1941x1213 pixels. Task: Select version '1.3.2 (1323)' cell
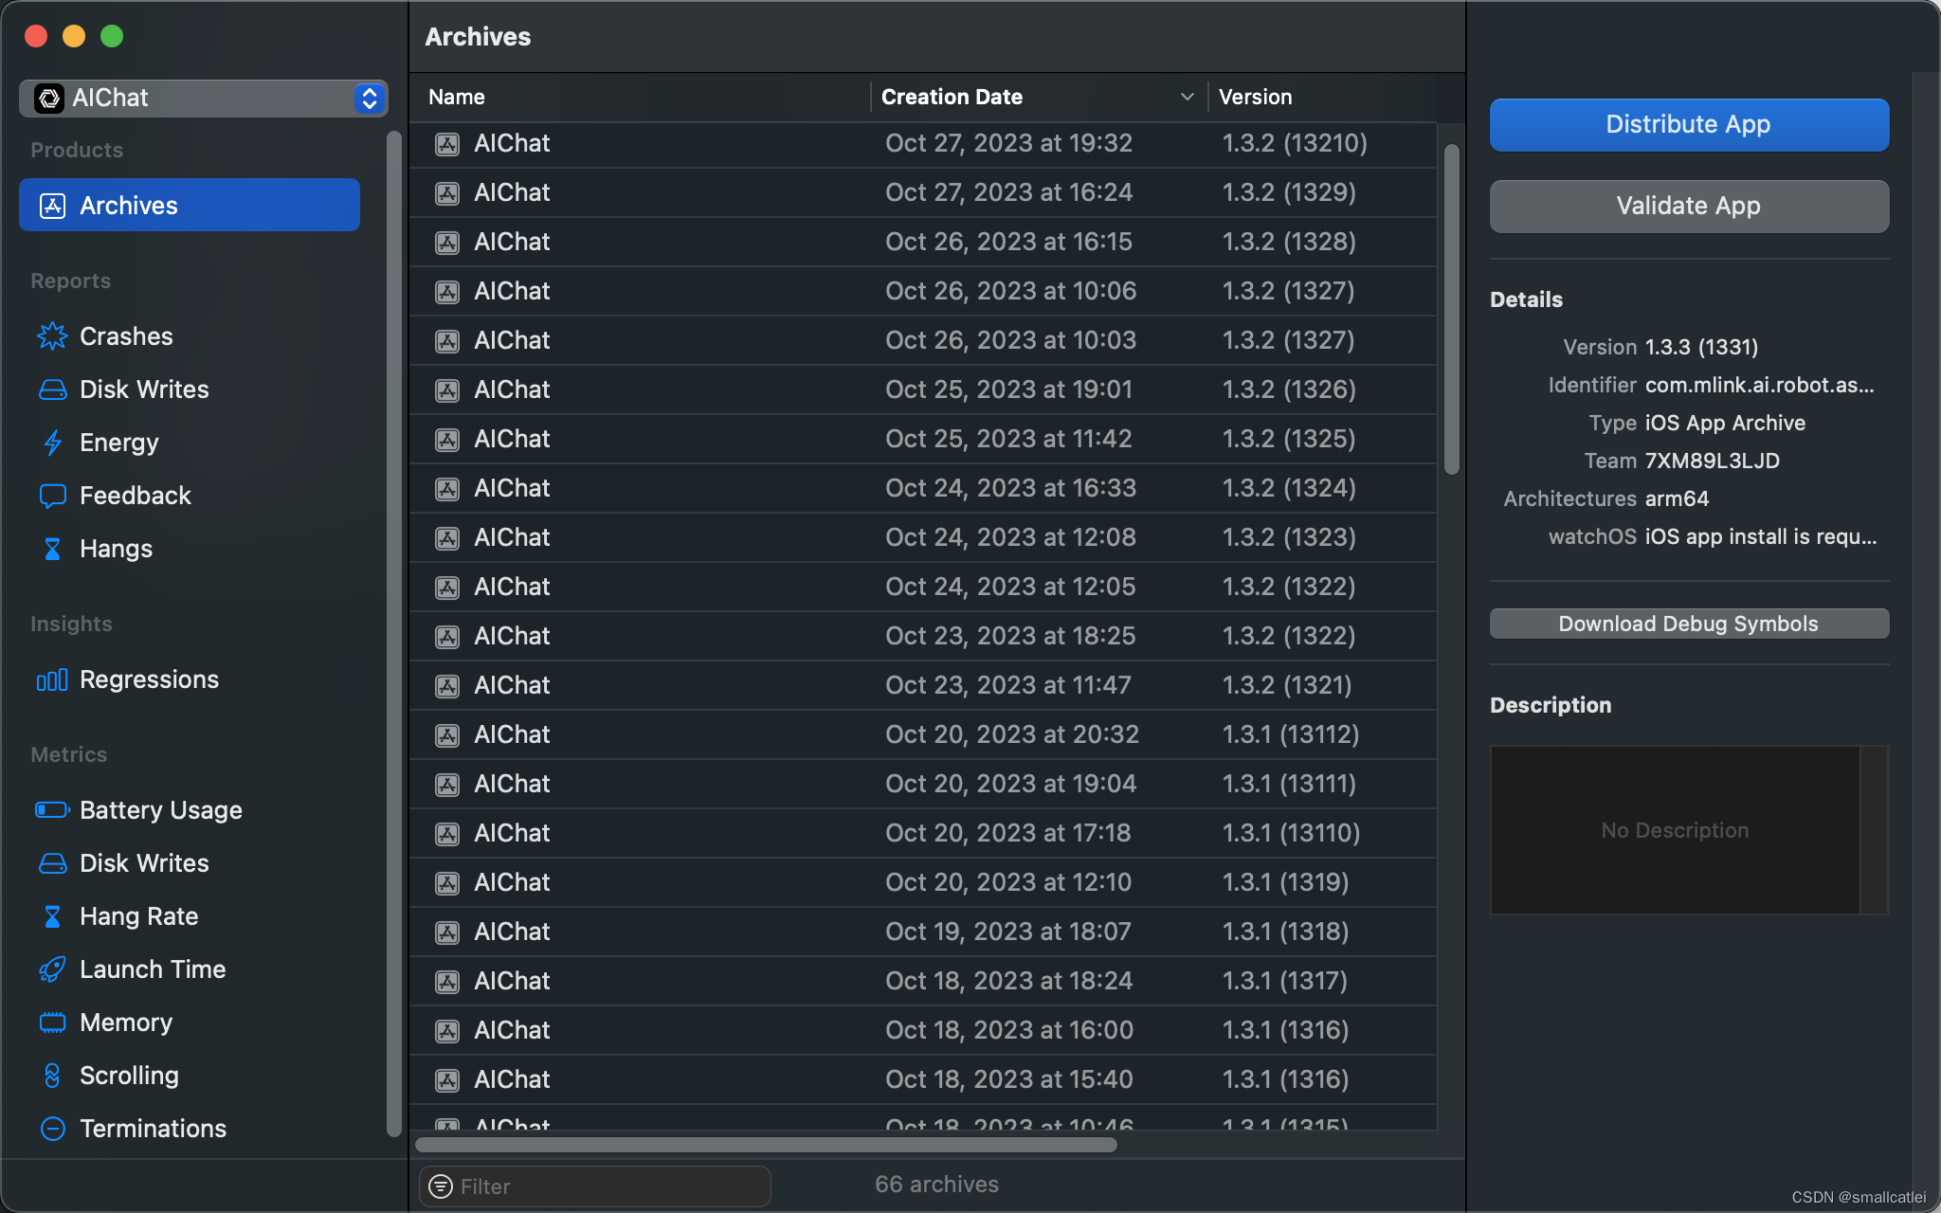1289,537
